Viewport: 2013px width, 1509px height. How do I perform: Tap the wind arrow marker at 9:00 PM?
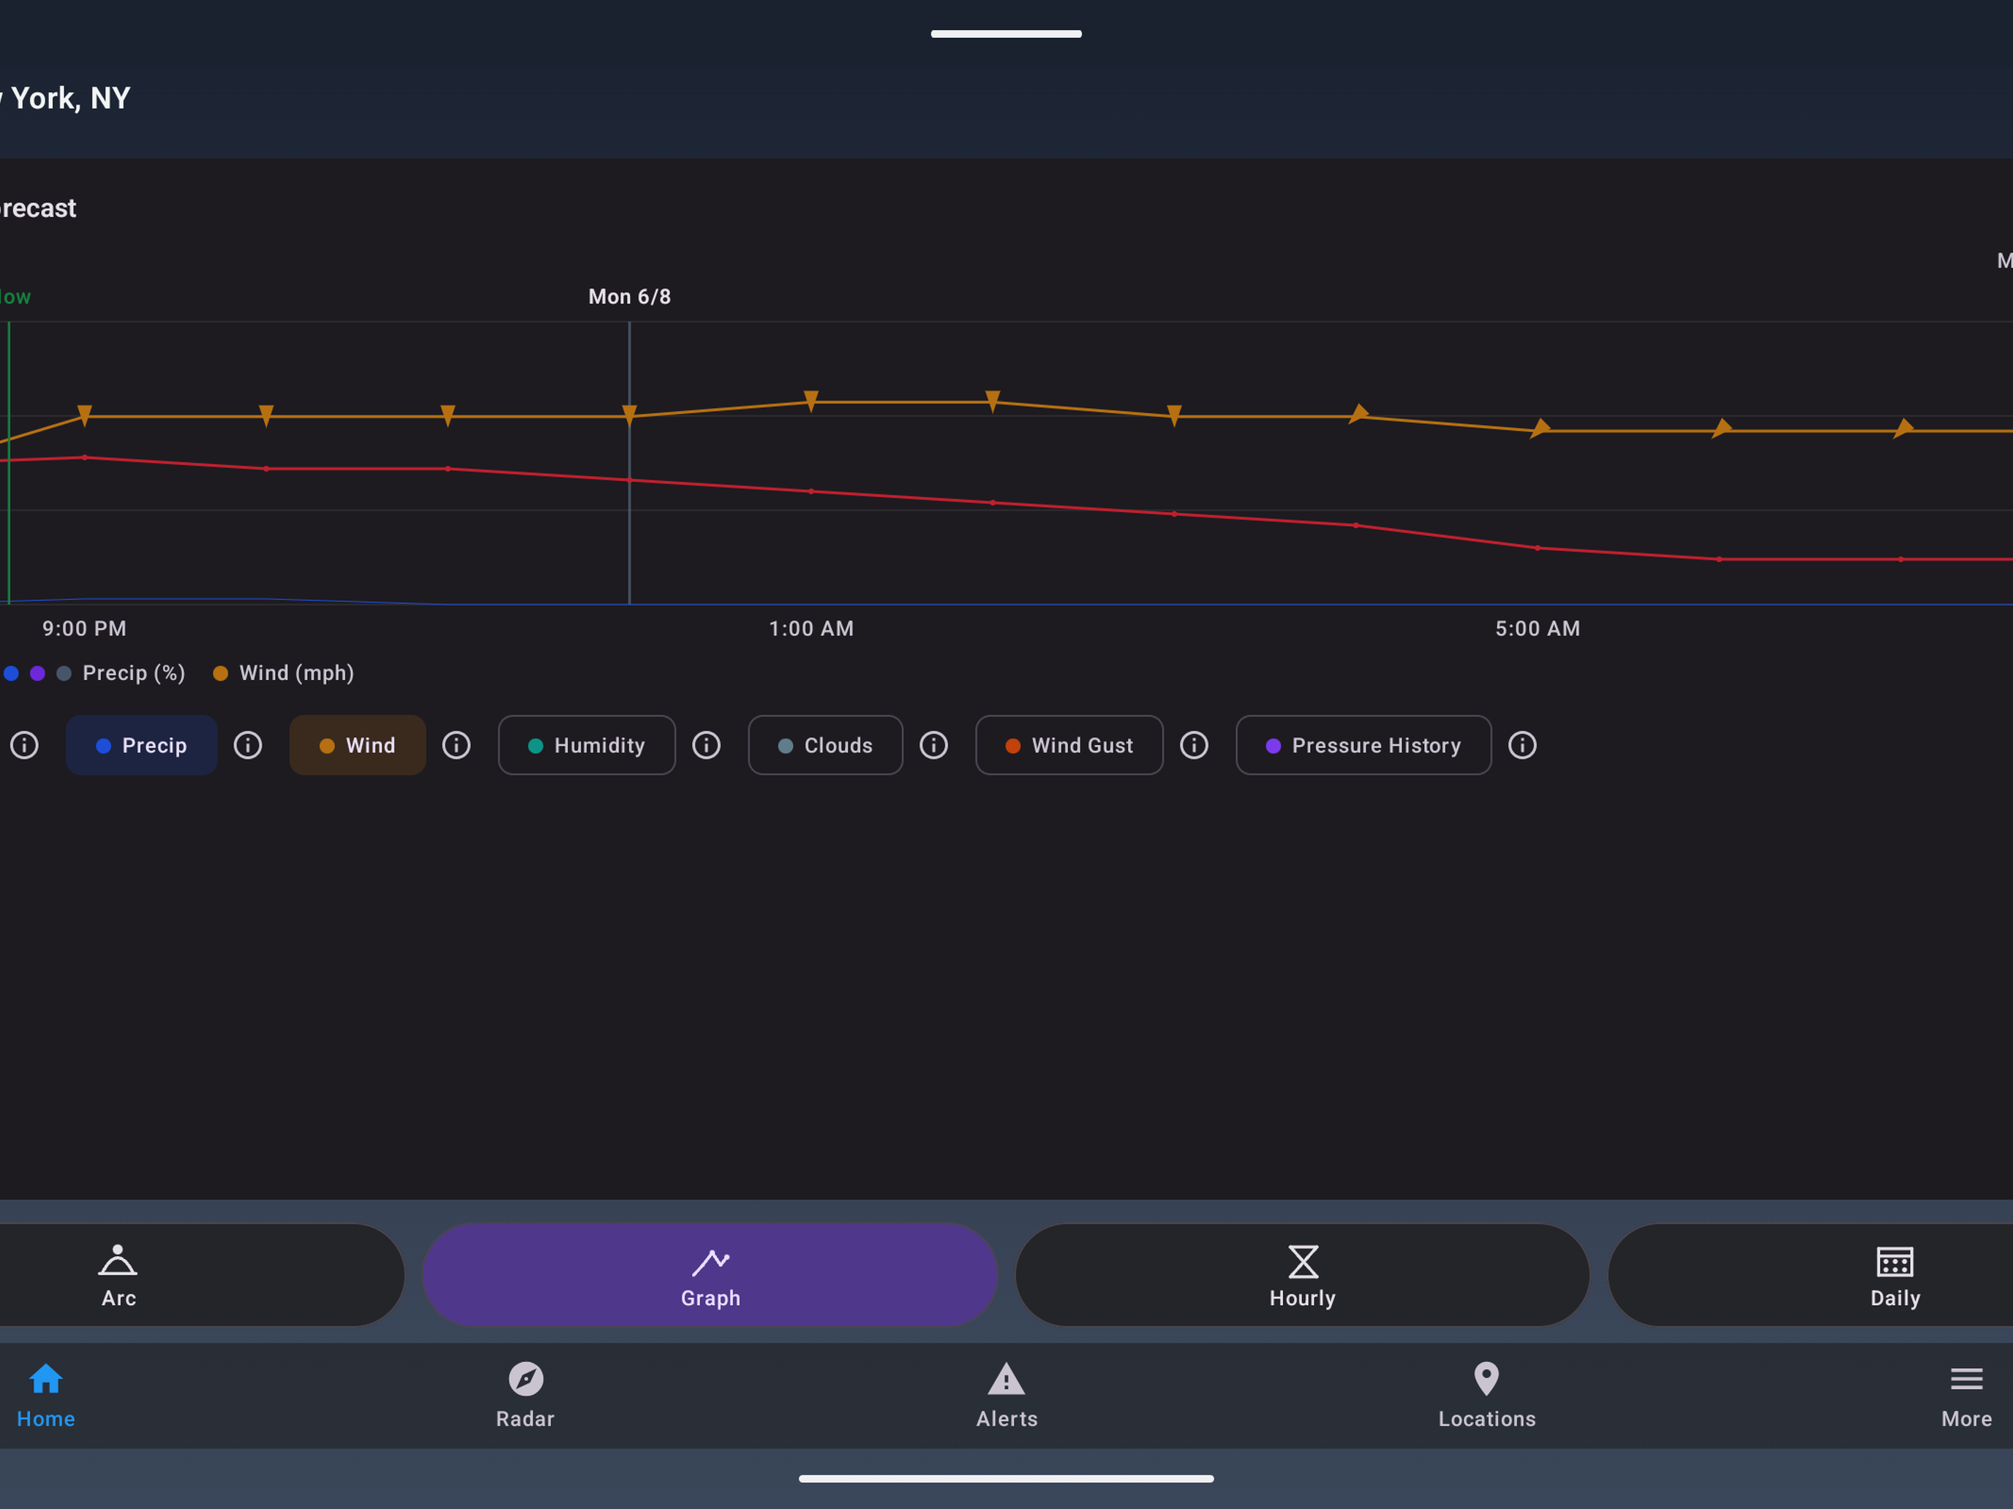(x=85, y=416)
